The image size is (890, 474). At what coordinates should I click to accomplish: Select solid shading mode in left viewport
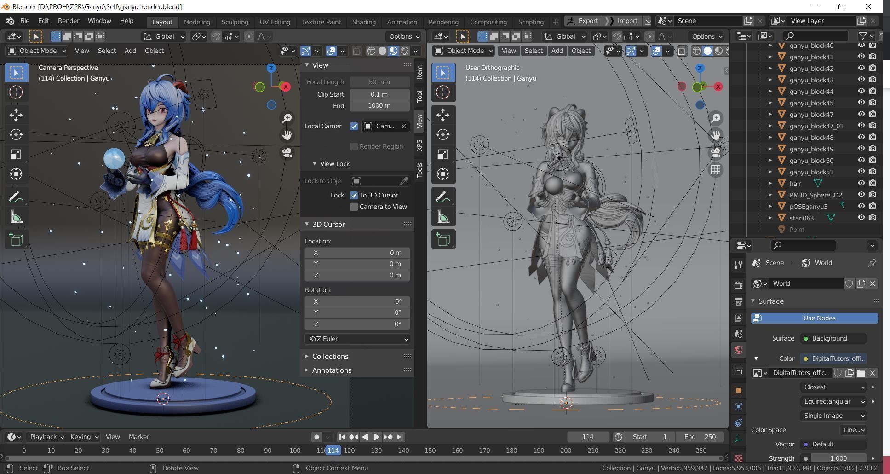pos(382,51)
